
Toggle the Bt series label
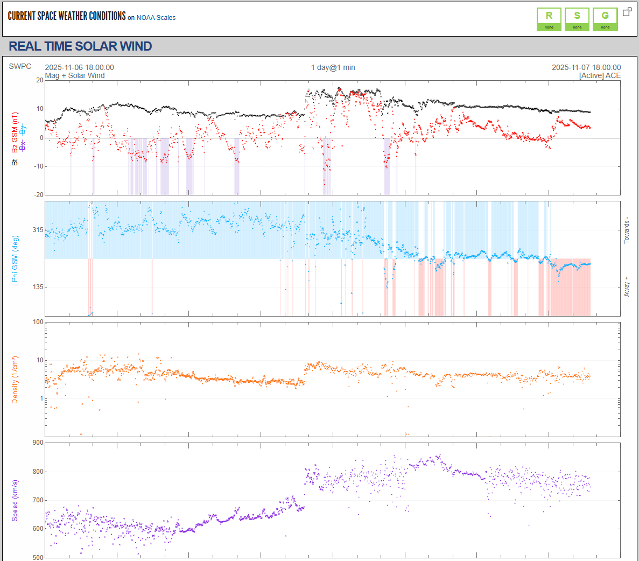click(x=15, y=162)
